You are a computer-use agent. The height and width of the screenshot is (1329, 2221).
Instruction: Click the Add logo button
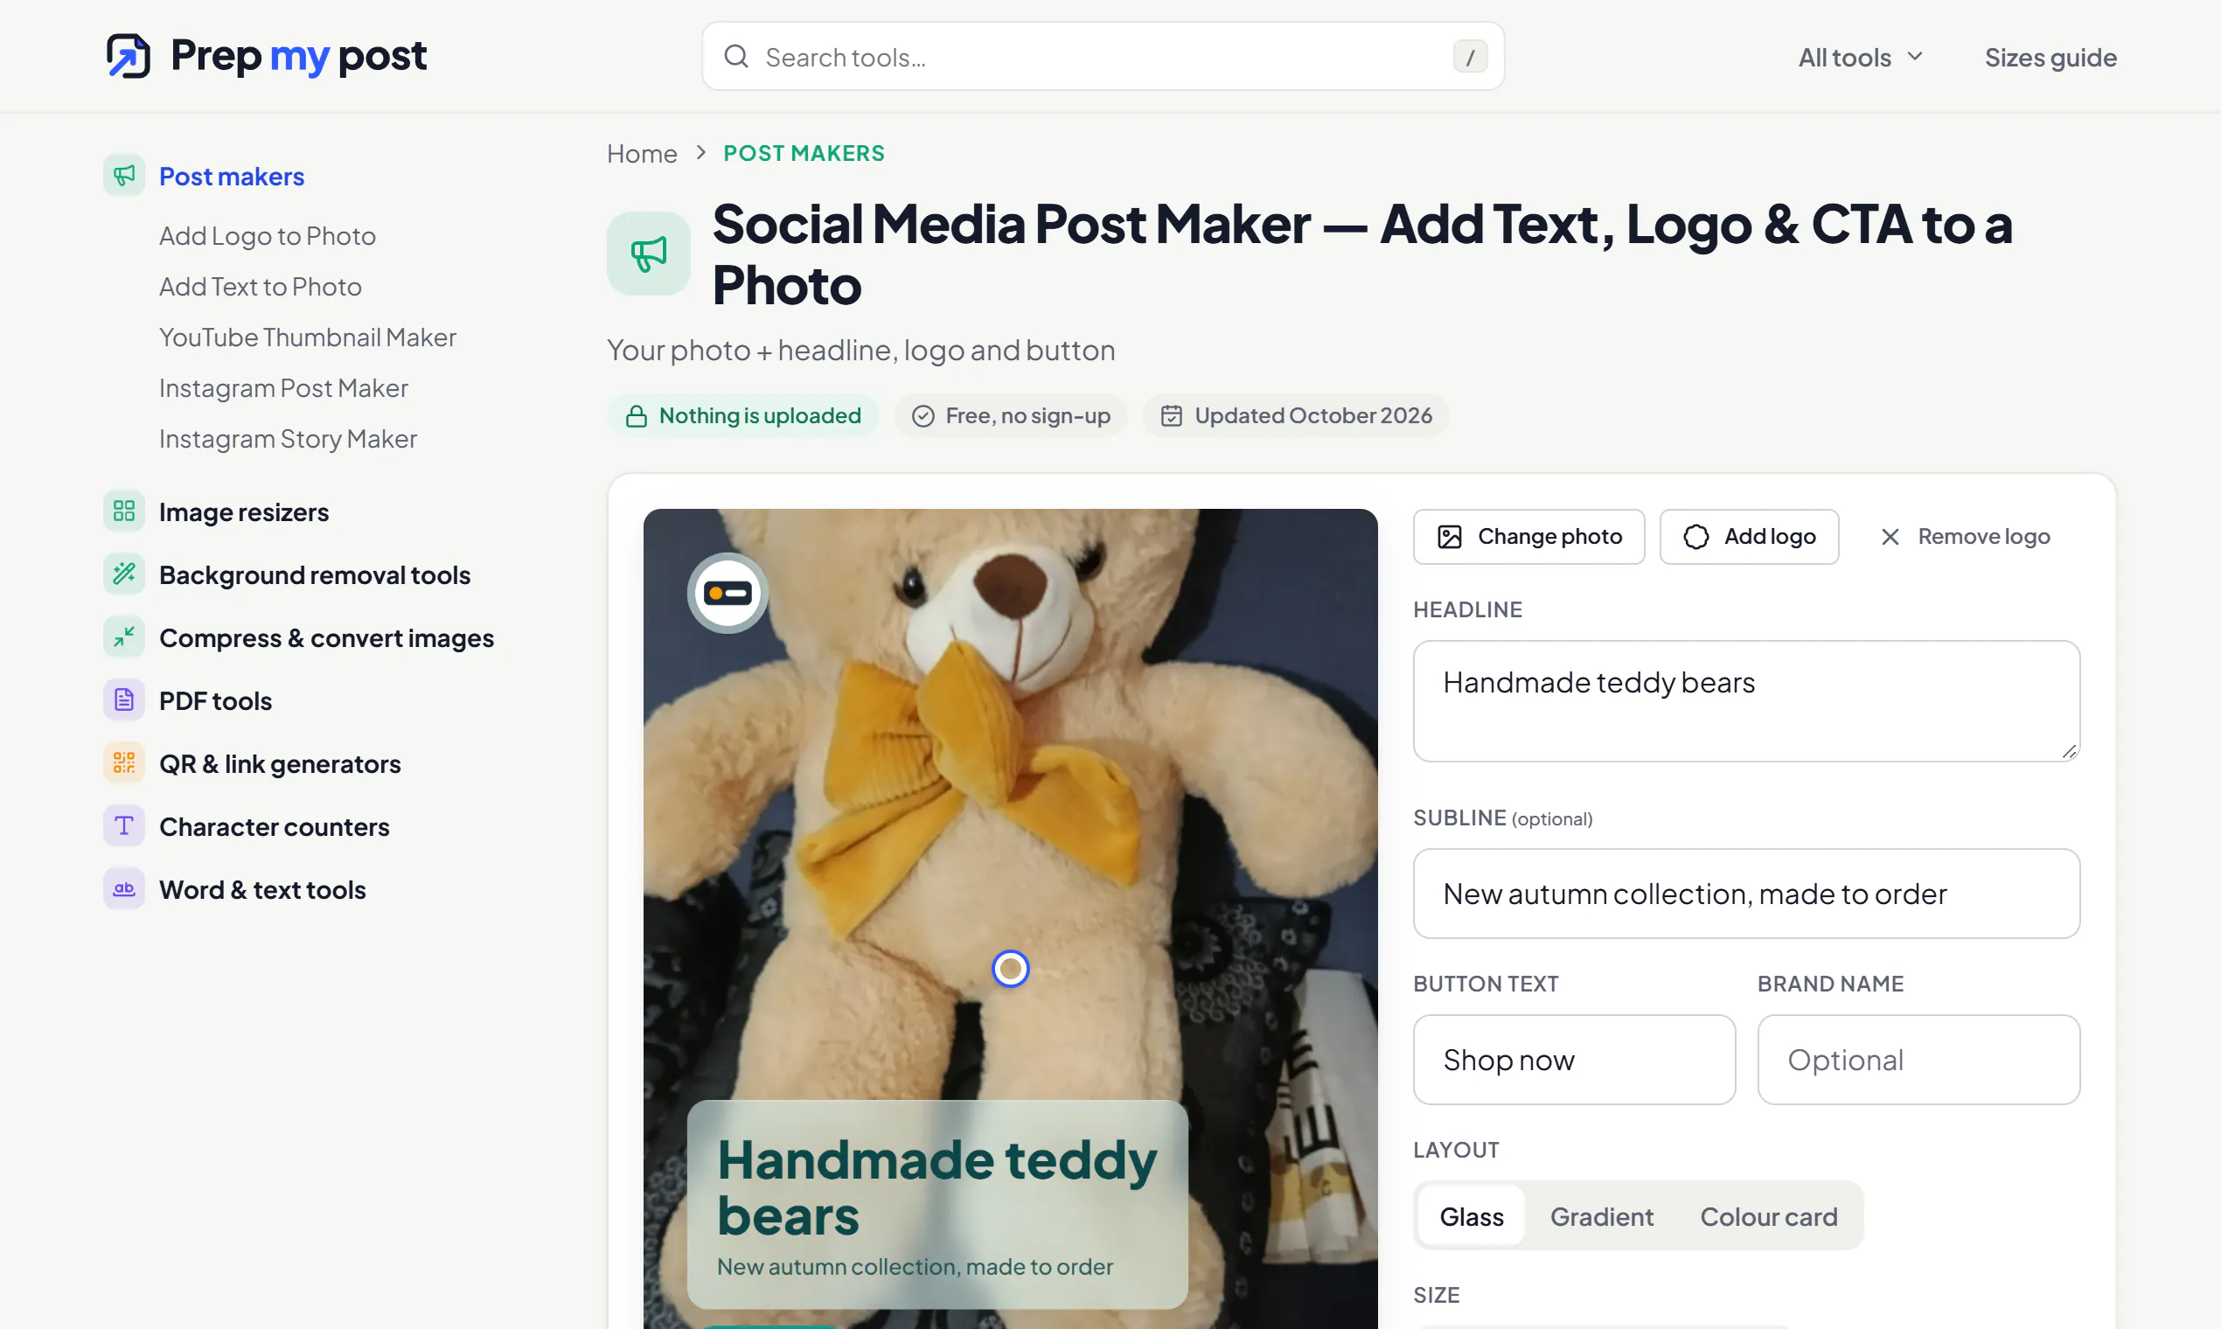coord(1749,537)
